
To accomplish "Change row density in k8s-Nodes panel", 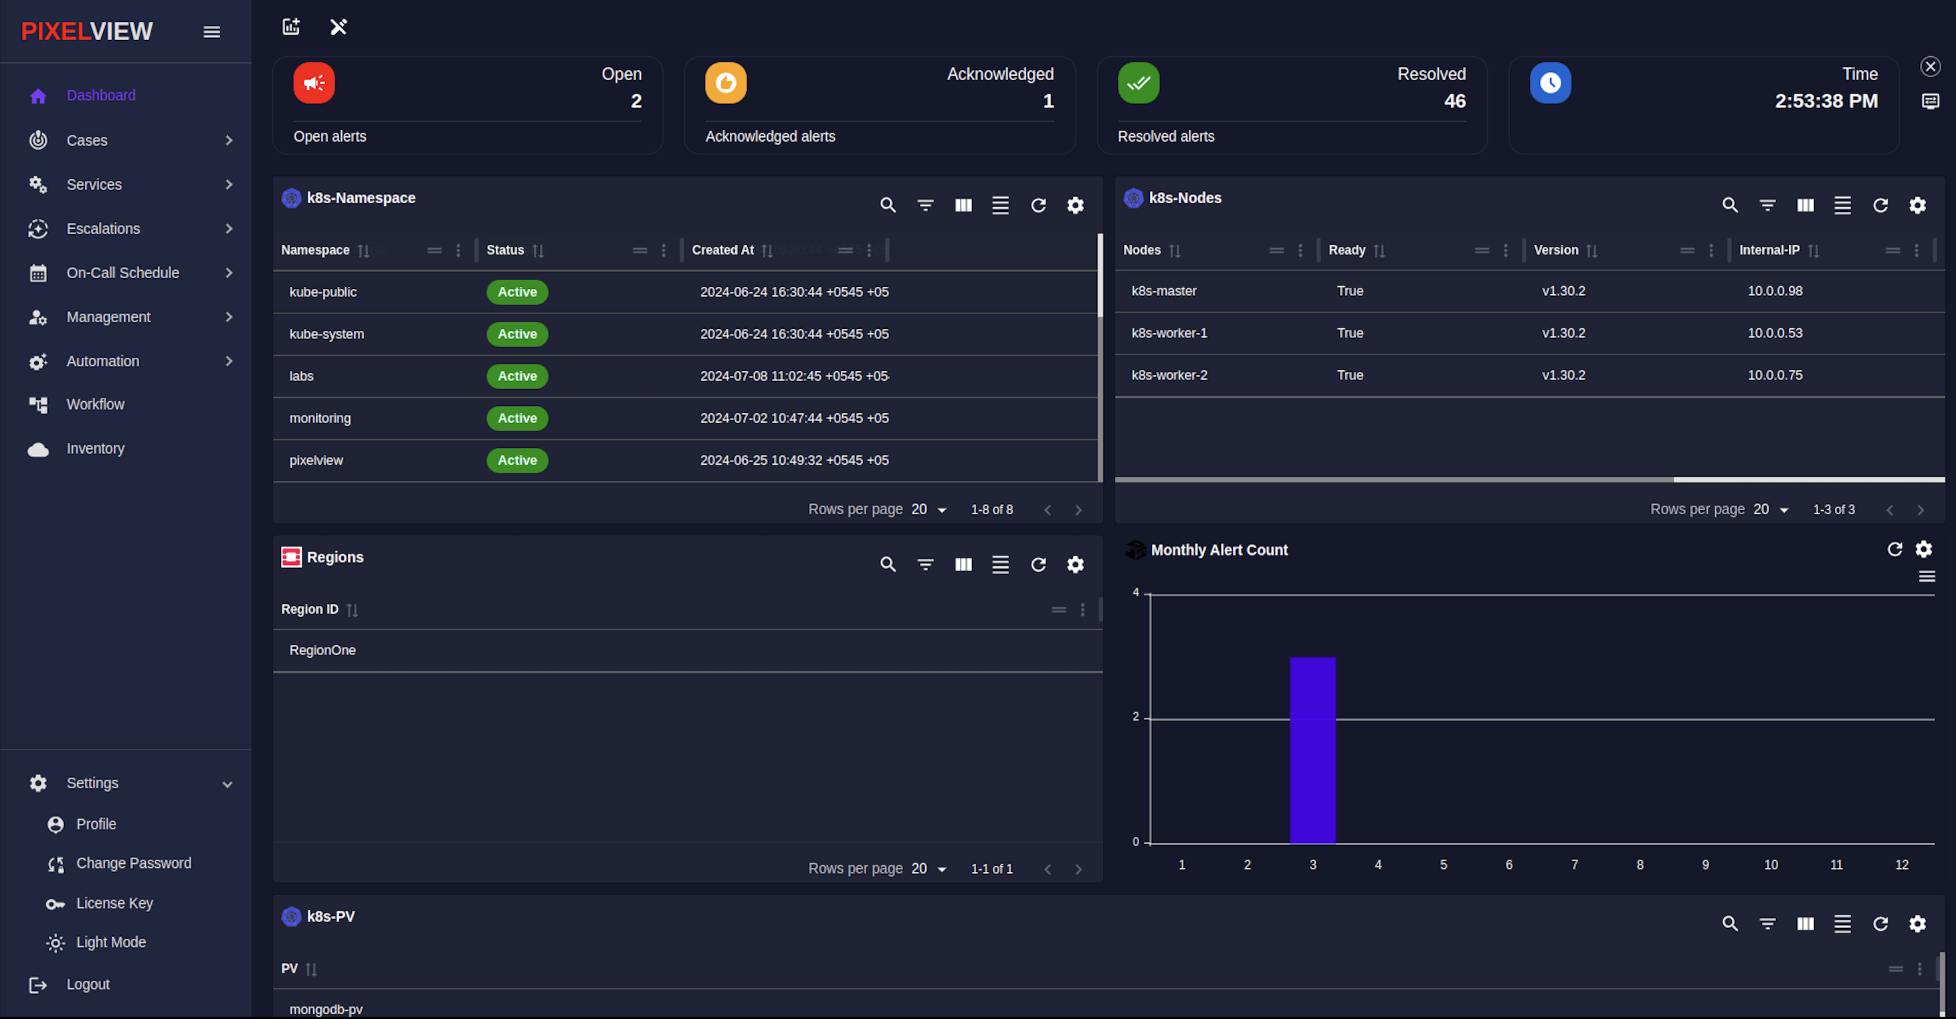I will point(1842,205).
